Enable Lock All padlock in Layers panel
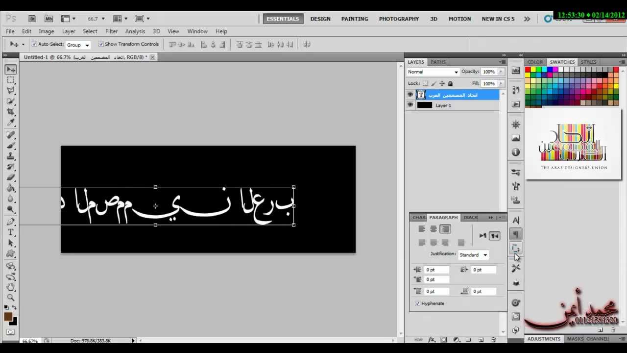The height and width of the screenshot is (353, 627). [451, 83]
